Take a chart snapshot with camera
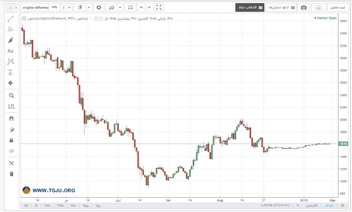The width and height of the screenshot is (352, 212). 303,7
